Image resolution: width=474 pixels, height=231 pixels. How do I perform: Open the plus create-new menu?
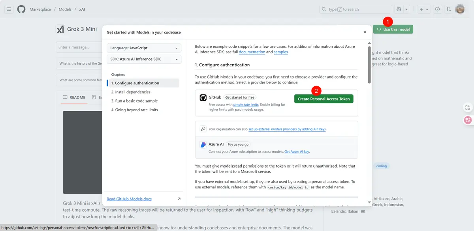(x=424, y=9)
